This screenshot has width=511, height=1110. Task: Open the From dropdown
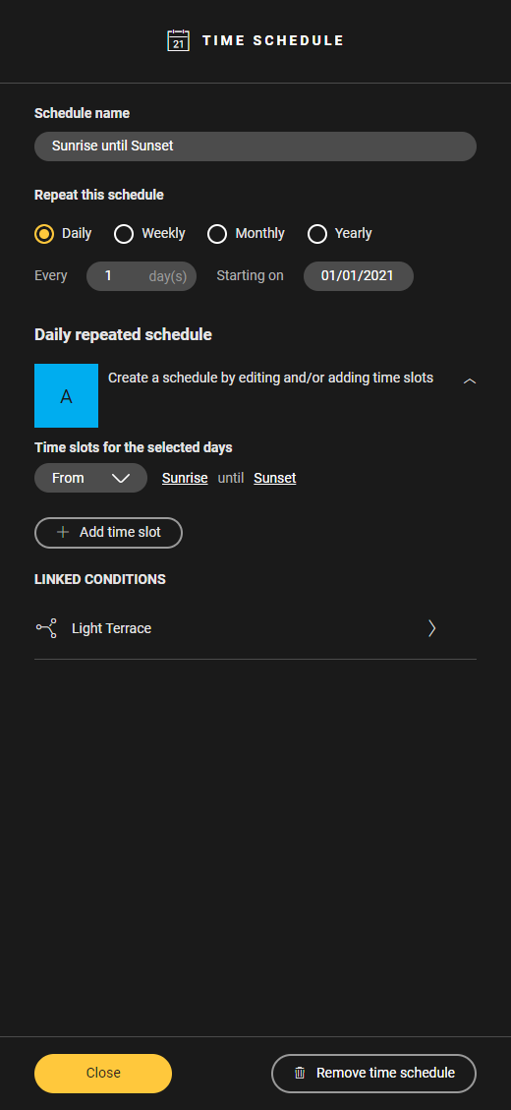point(90,478)
